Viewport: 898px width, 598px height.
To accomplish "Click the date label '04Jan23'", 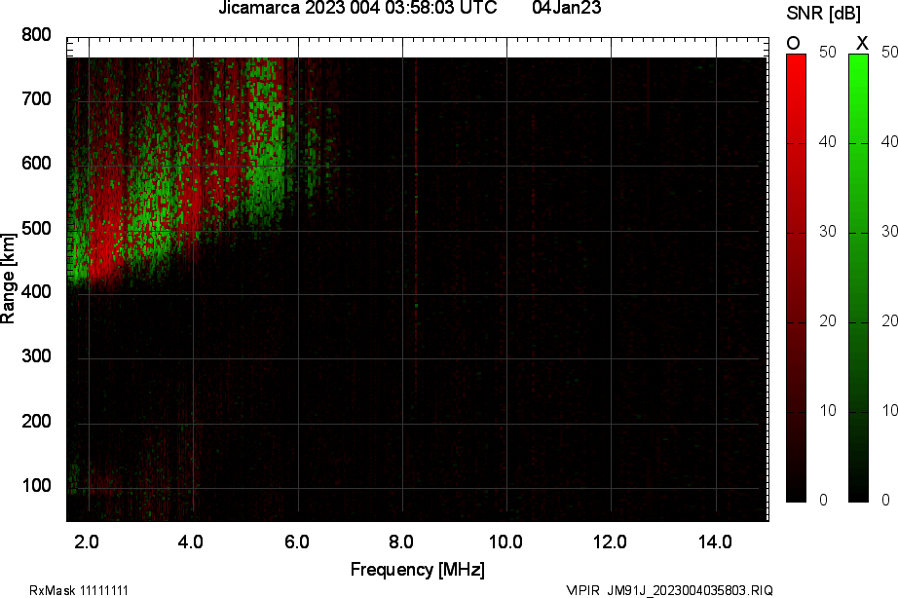I will tap(567, 8).
